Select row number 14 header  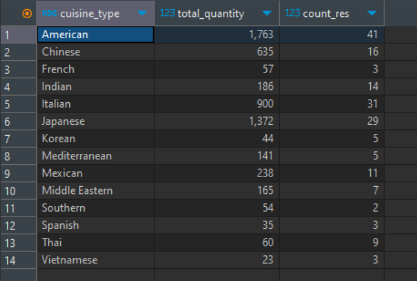pos(18,260)
